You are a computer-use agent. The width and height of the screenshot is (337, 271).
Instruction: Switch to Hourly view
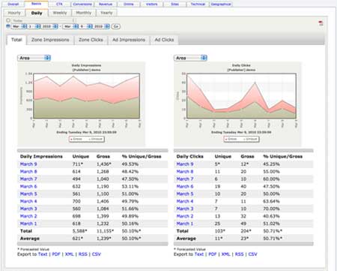pos(14,13)
